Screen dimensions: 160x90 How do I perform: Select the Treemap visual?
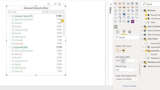137,10
